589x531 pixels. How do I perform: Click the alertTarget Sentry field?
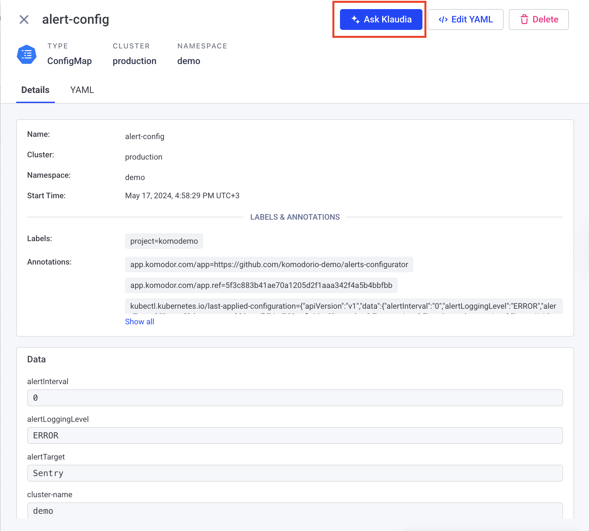tap(294, 473)
